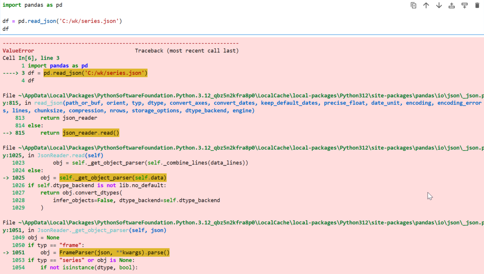This screenshot has width=484, height=274.
Task: Click the highlighted json_reader.read() expression
Action: click(x=91, y=133)
